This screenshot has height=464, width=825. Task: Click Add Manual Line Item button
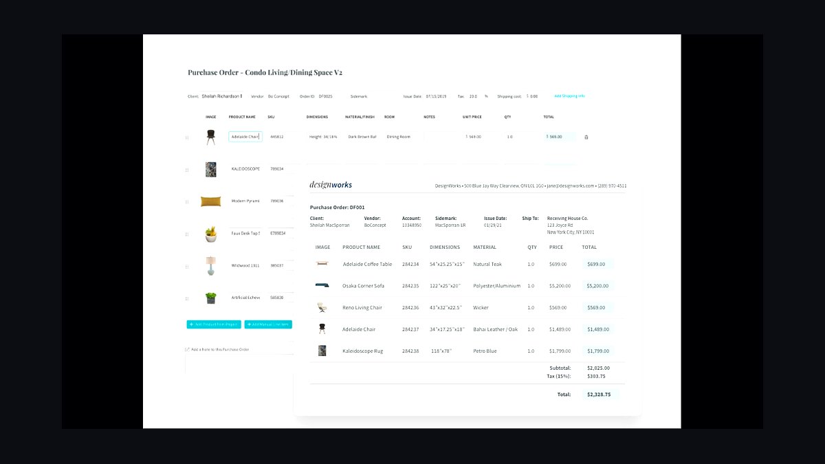tap(268, 324)
